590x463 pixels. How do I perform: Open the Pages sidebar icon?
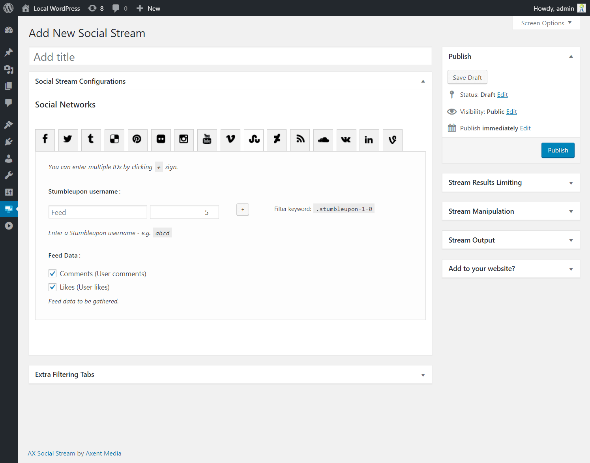click(x=9, y=86)
